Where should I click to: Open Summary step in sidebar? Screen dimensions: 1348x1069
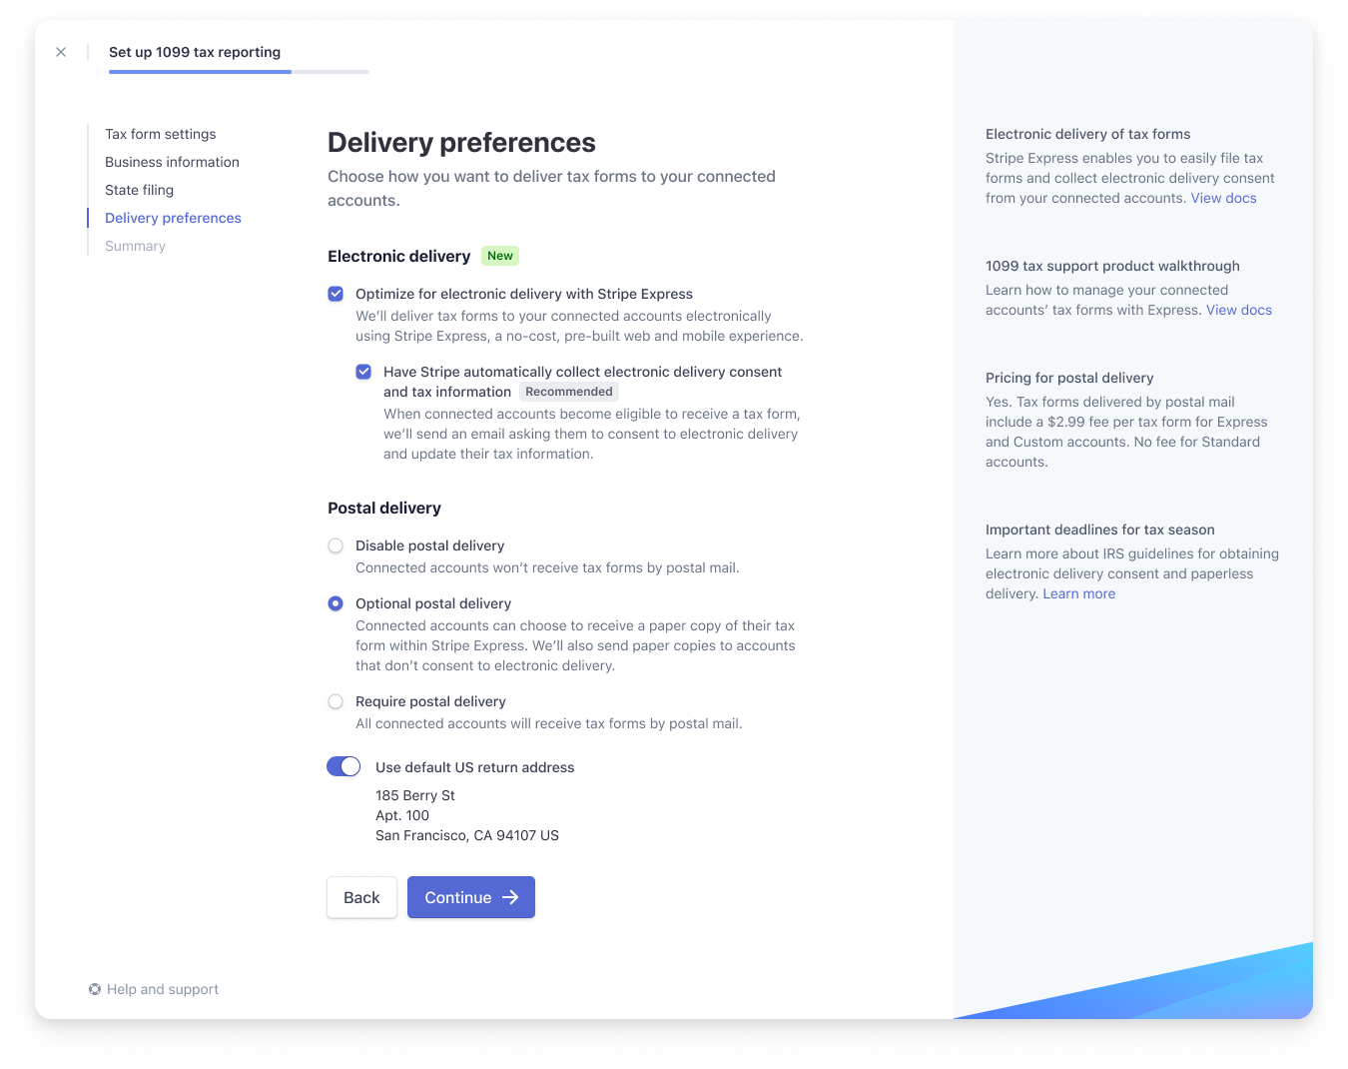135,246
